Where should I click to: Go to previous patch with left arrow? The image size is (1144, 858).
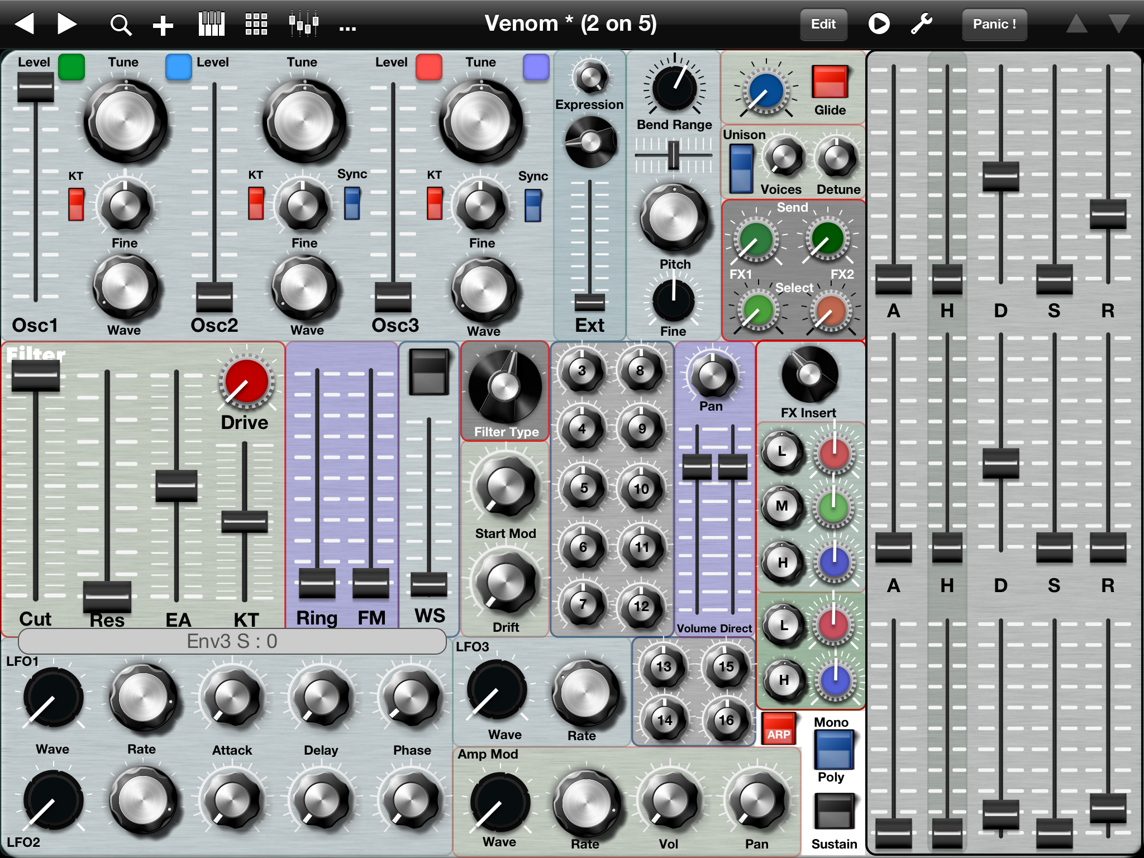tap(25, 24)
